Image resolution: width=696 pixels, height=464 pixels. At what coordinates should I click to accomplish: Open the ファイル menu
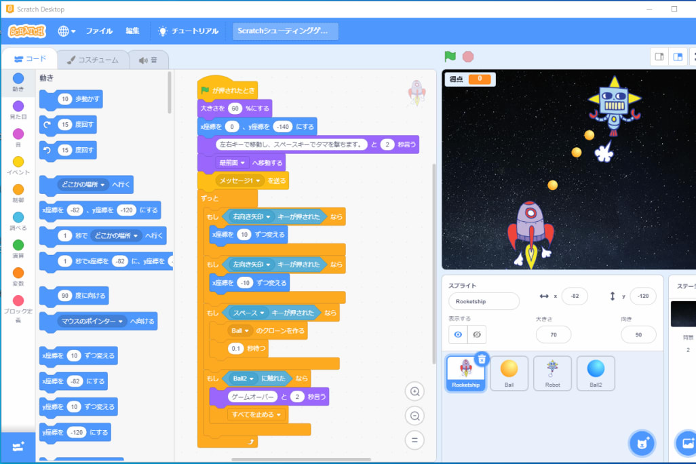[x=99, y=31]
